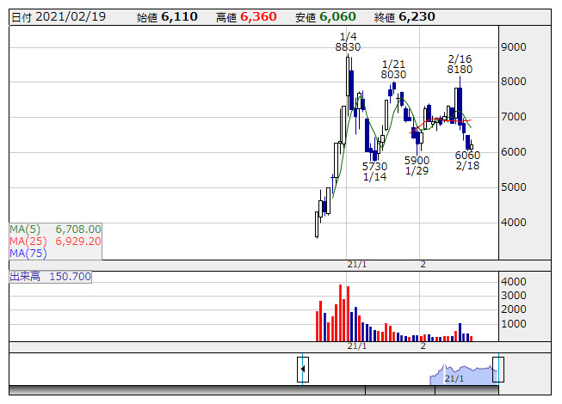The height and width of the screenshot is (404, 562).
Task: Click the MA(5) legend label
Action: click(x=25, y=229)
